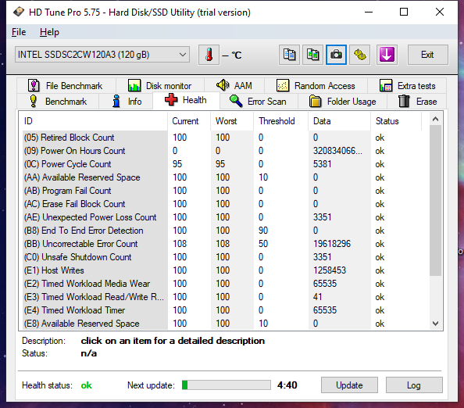
Task: Click the Worst column header
Action: click(232, 121)
